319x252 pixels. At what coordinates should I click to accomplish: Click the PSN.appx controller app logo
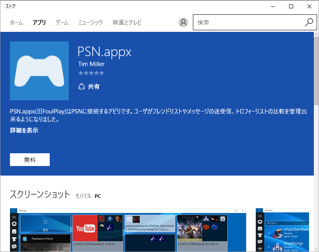(39, 71)
